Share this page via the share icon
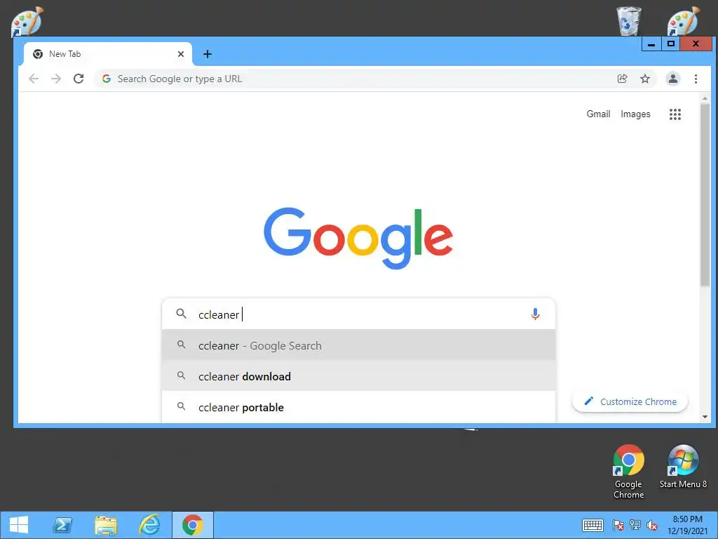 click(622, 79)
